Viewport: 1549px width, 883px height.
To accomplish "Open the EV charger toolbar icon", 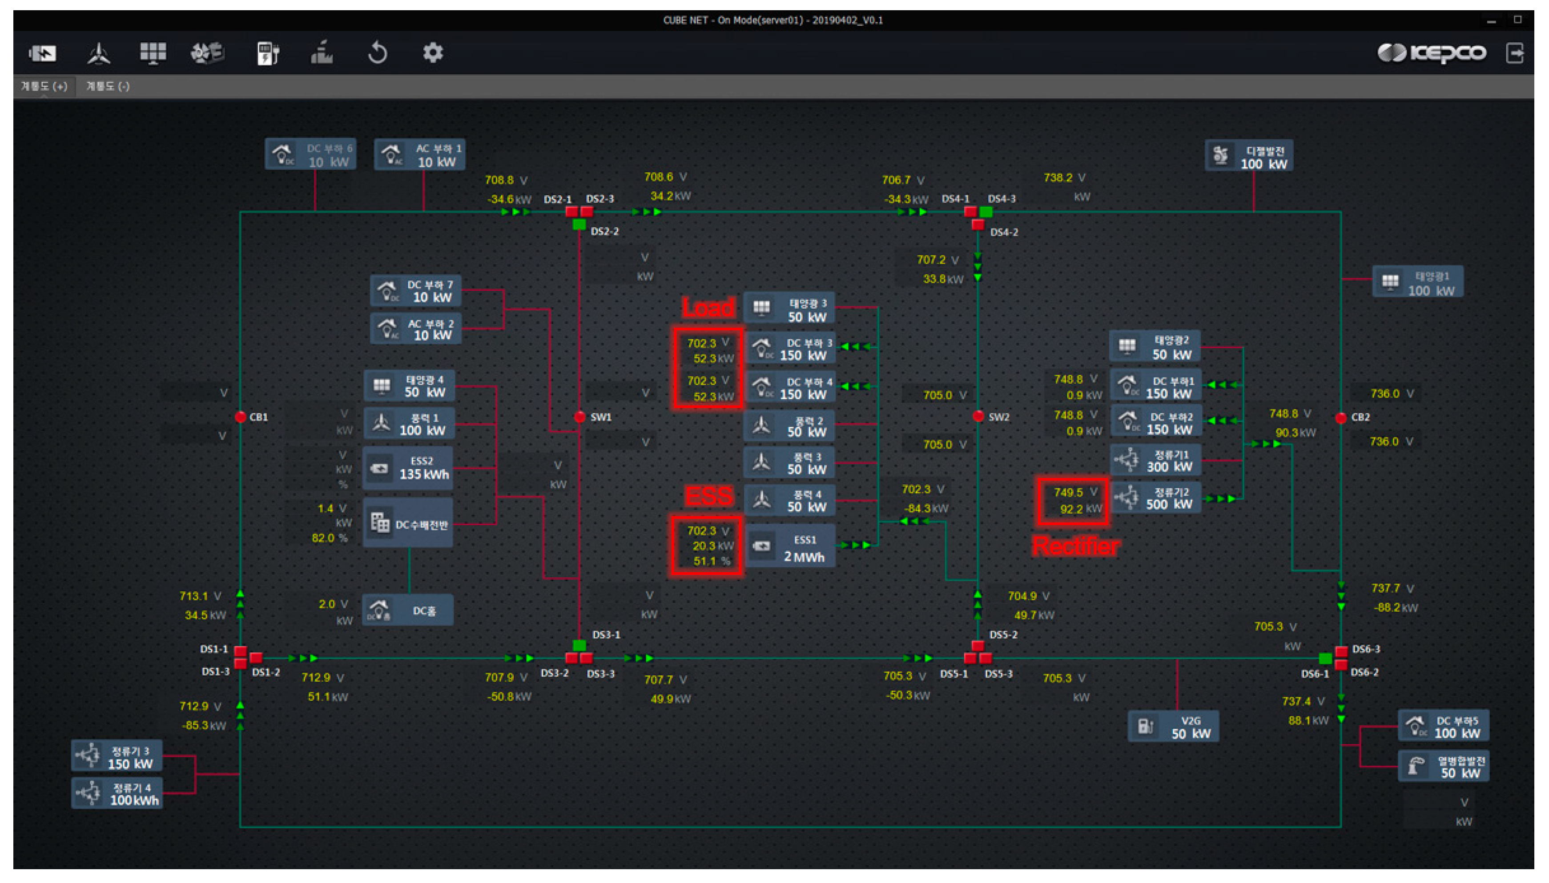I will (x=267, y=53).
